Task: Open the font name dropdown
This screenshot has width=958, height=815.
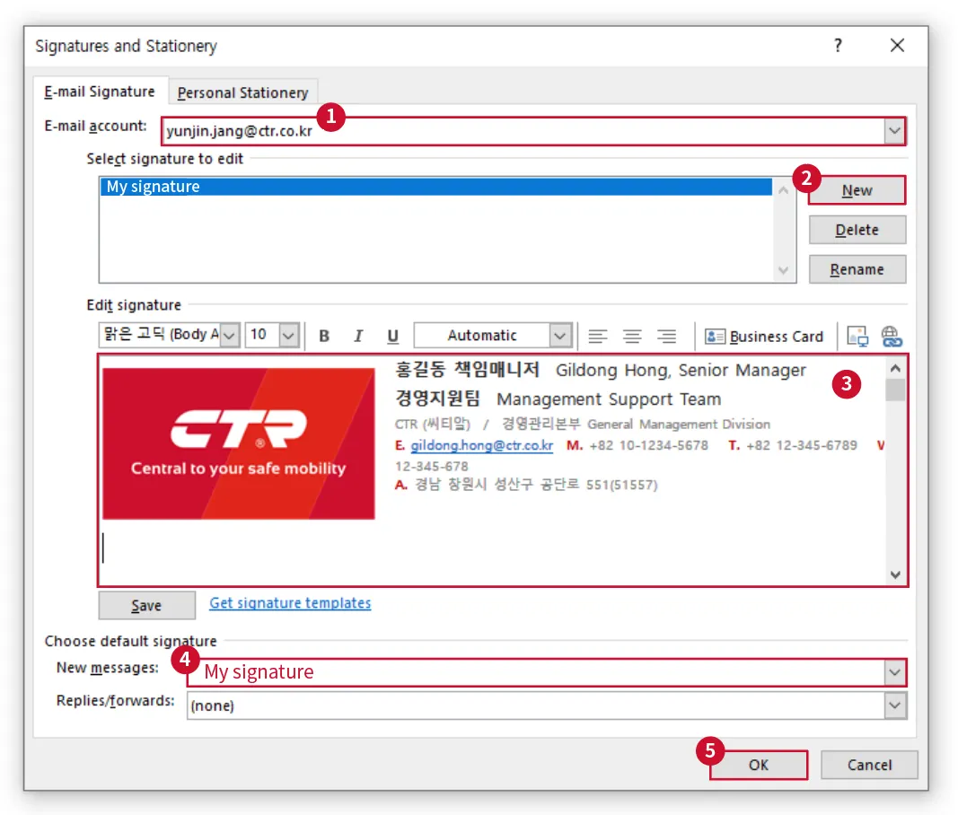Action: (229, 336)
